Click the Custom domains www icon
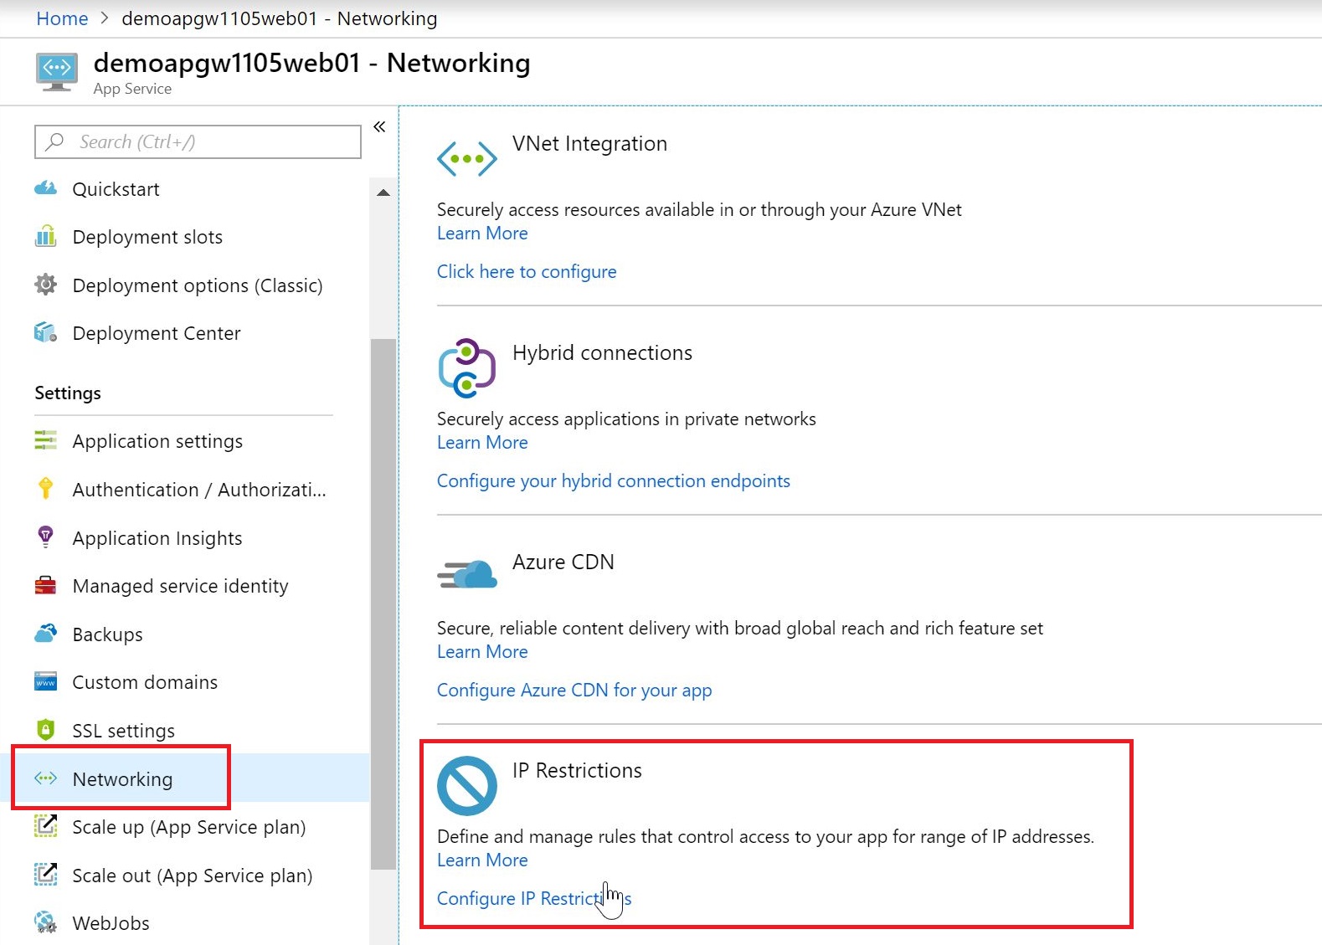The image size is (1322, 945). (x=45, y=681)
